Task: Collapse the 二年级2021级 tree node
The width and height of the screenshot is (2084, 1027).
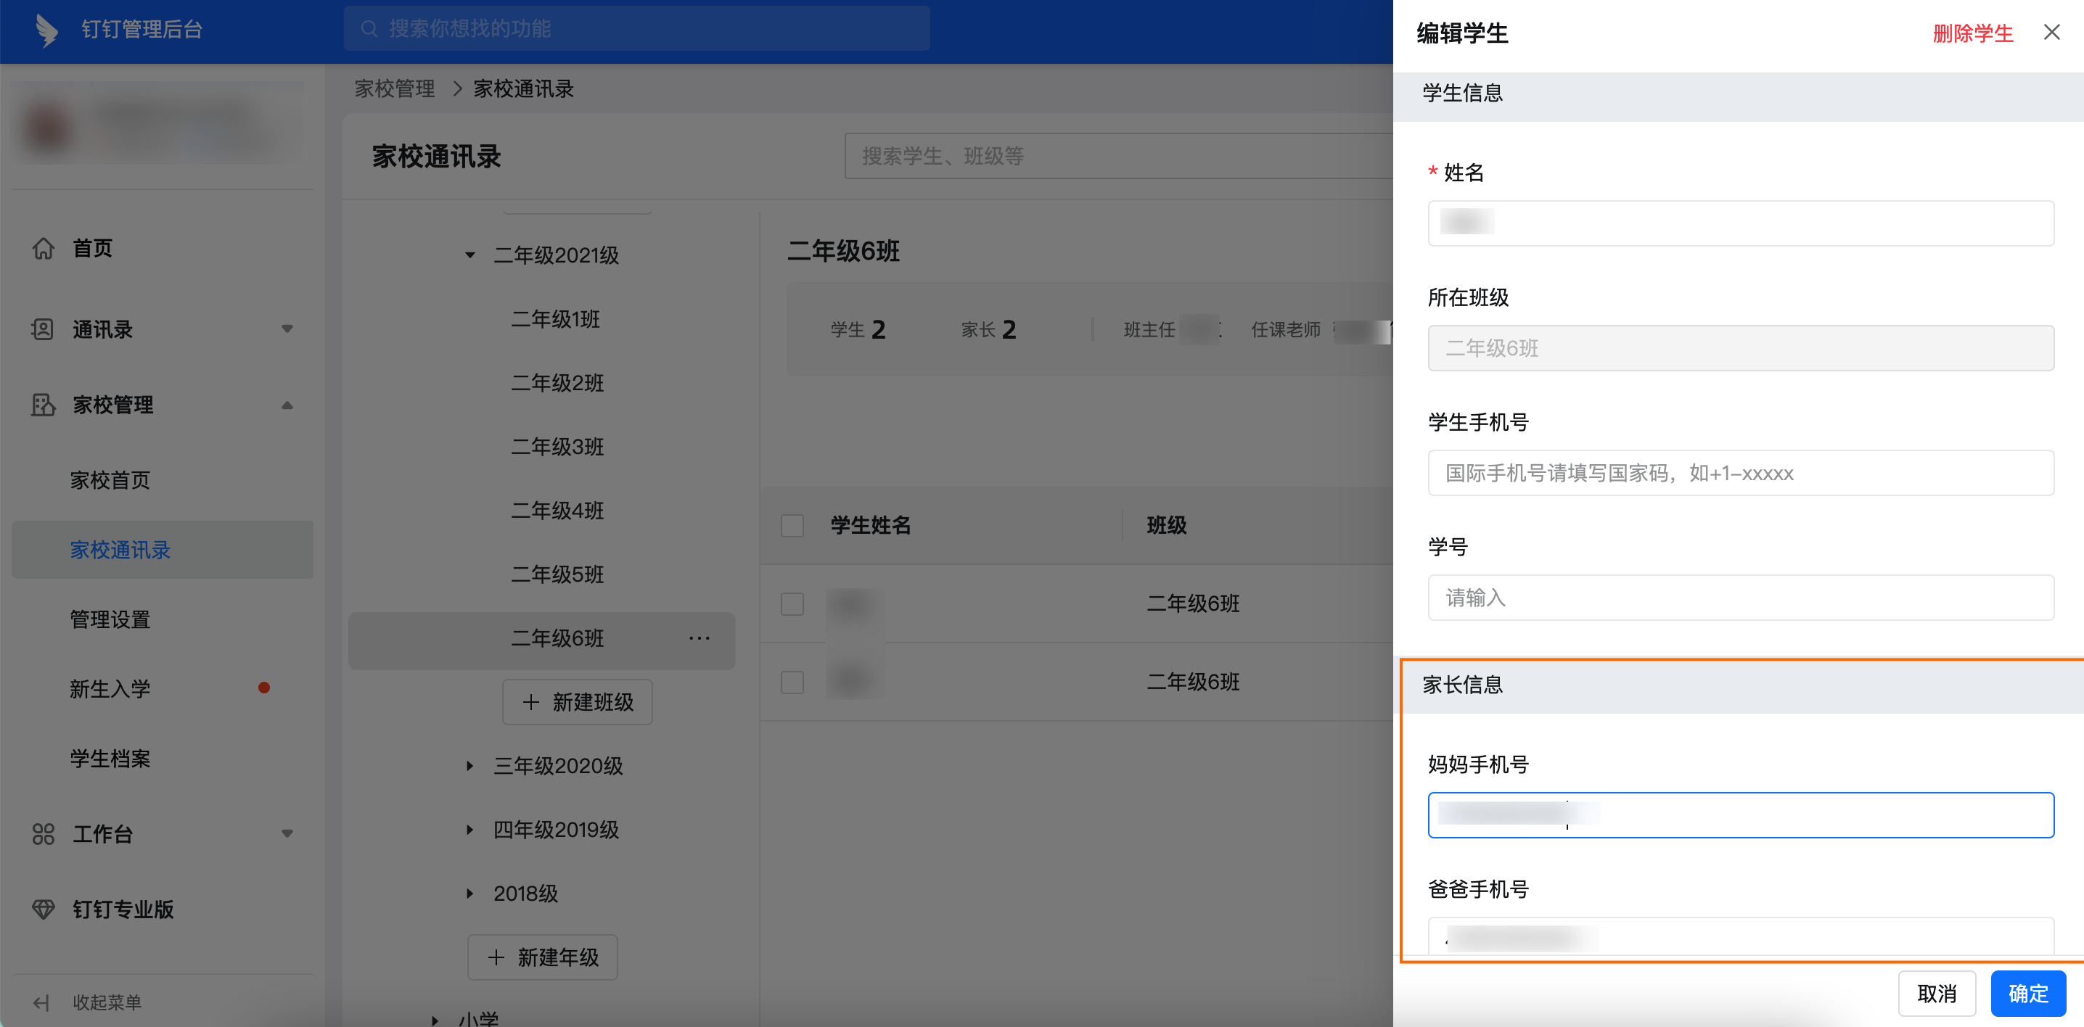Action: pos(470,255)
